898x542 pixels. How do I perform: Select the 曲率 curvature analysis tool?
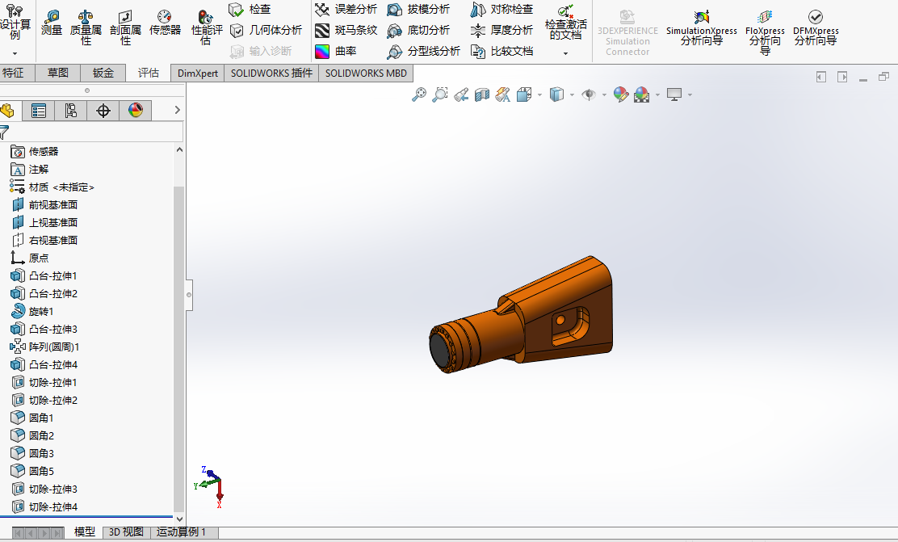[x=336, y=52]
